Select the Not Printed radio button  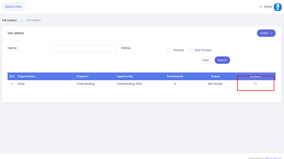click(190, 50)
